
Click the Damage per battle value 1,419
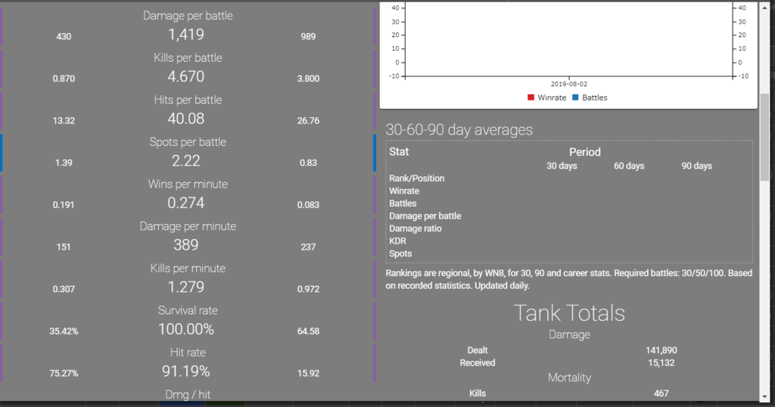coord(186,34)
